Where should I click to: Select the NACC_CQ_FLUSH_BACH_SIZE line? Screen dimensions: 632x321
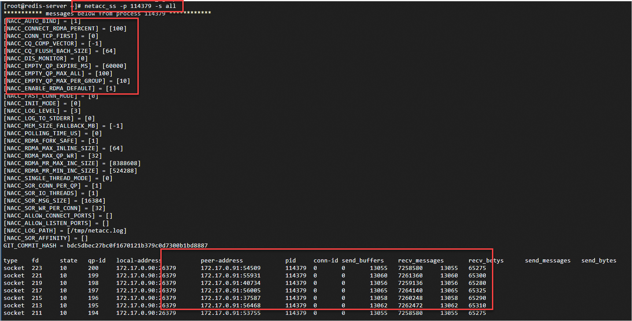[59, 51]
